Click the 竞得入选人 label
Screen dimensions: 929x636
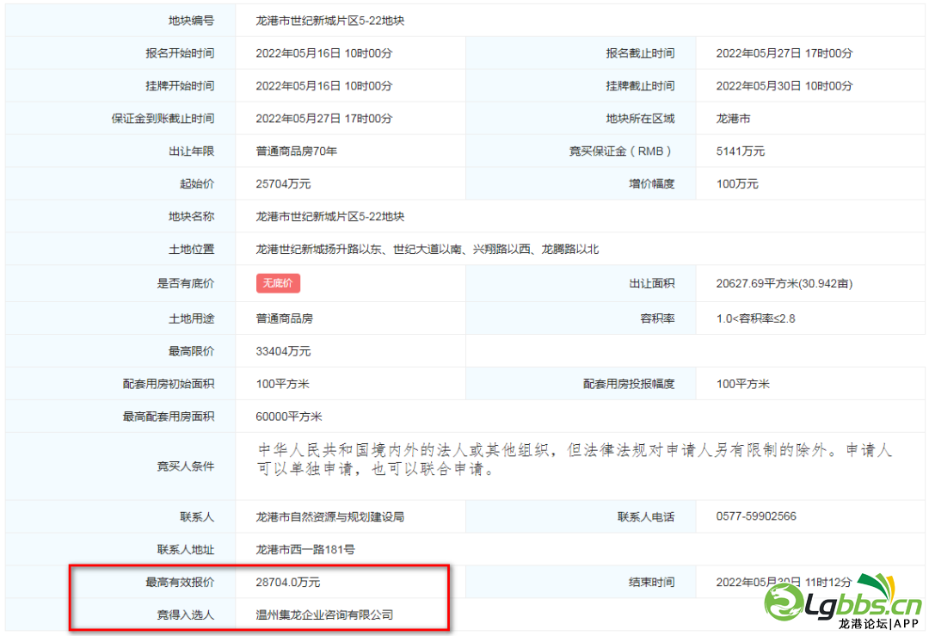click(186, 614)
